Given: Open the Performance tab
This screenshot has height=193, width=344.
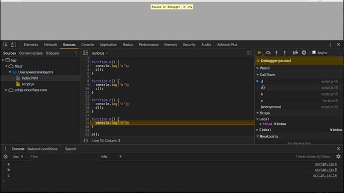Looking at the screenshot, I should (x=148, y=44).
